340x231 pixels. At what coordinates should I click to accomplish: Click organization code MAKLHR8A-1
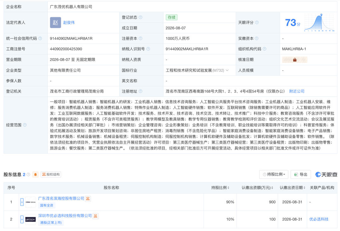[x=294, y=49]
